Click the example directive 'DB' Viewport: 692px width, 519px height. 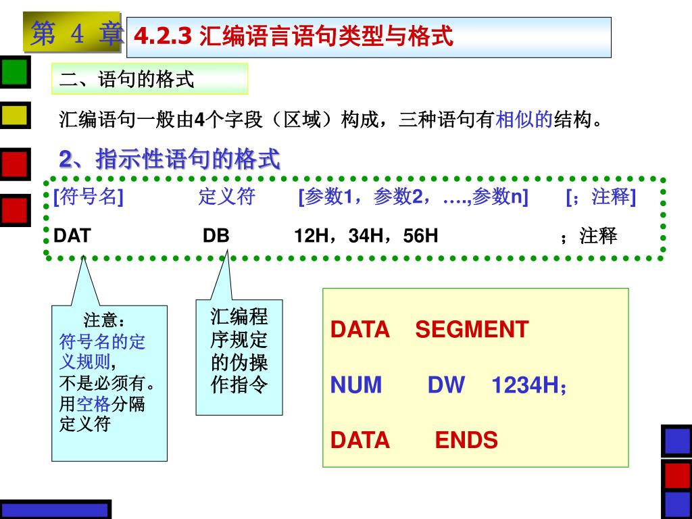click(216, 235)
